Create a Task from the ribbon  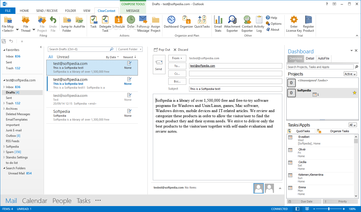point(93,22)
